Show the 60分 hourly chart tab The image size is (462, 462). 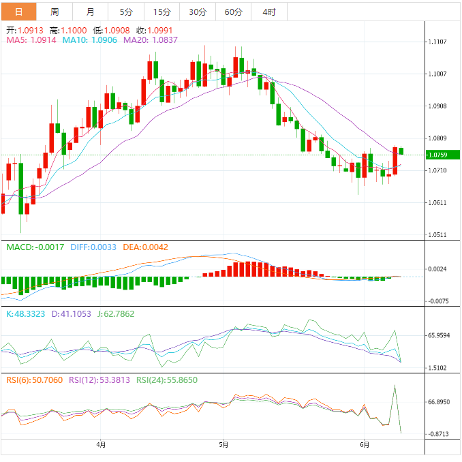pyautogui.click(x=233, y=12)
